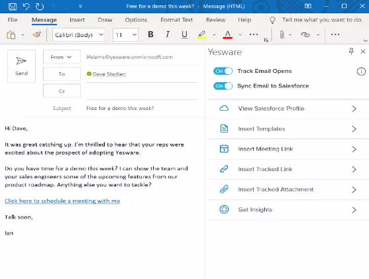The width and height of the screenshot is (369, 279).
Task: Click the Insert Tracked Attachment paperclip icon
Action: point(224,189)
